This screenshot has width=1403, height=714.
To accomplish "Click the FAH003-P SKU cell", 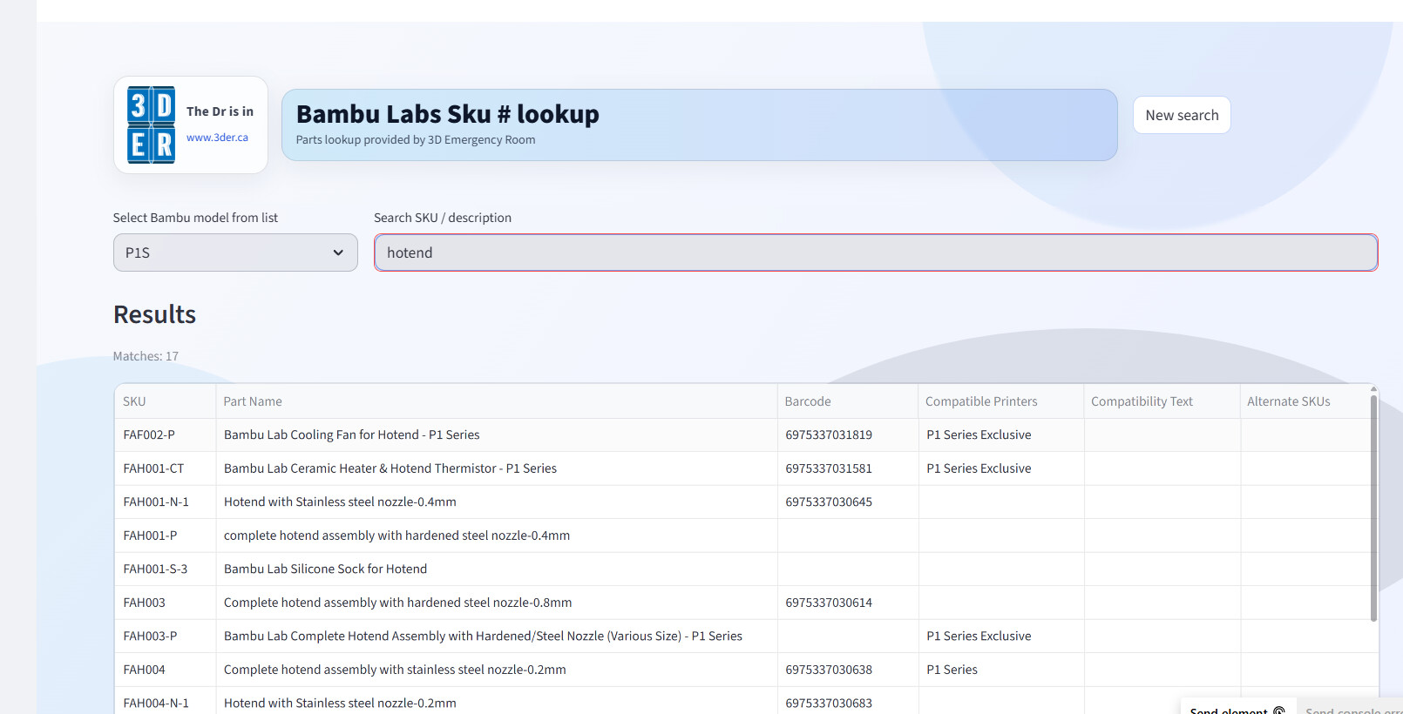I will pos(150,636).
